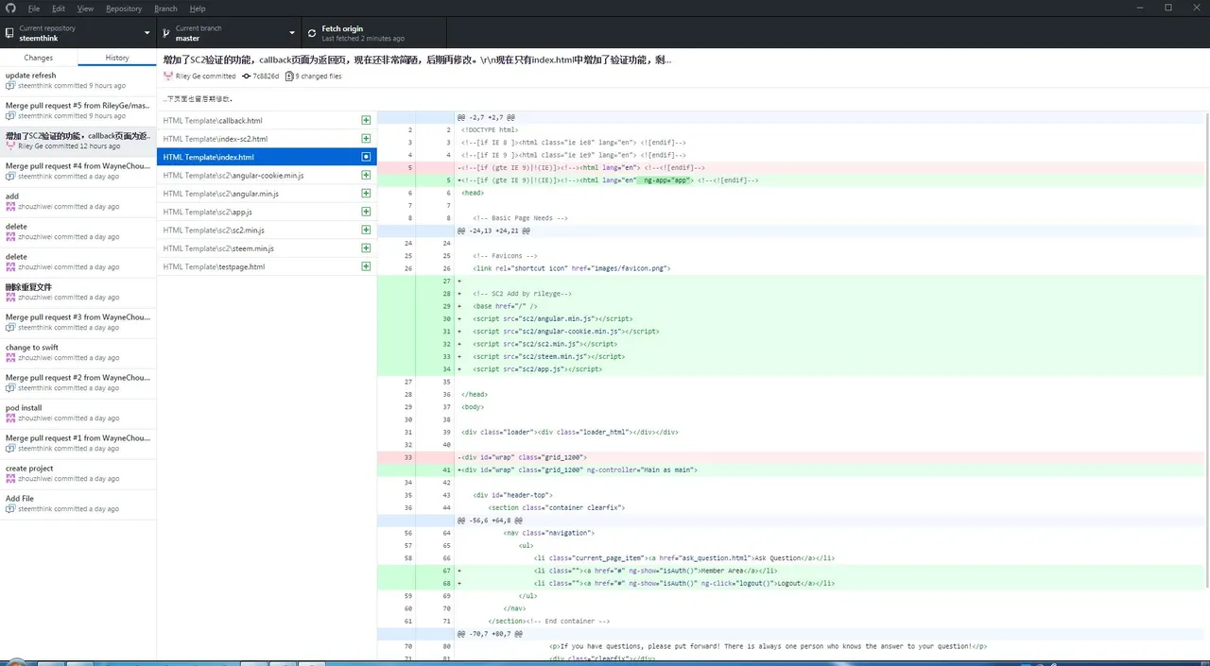Click the avatar under create project commit

10,479
